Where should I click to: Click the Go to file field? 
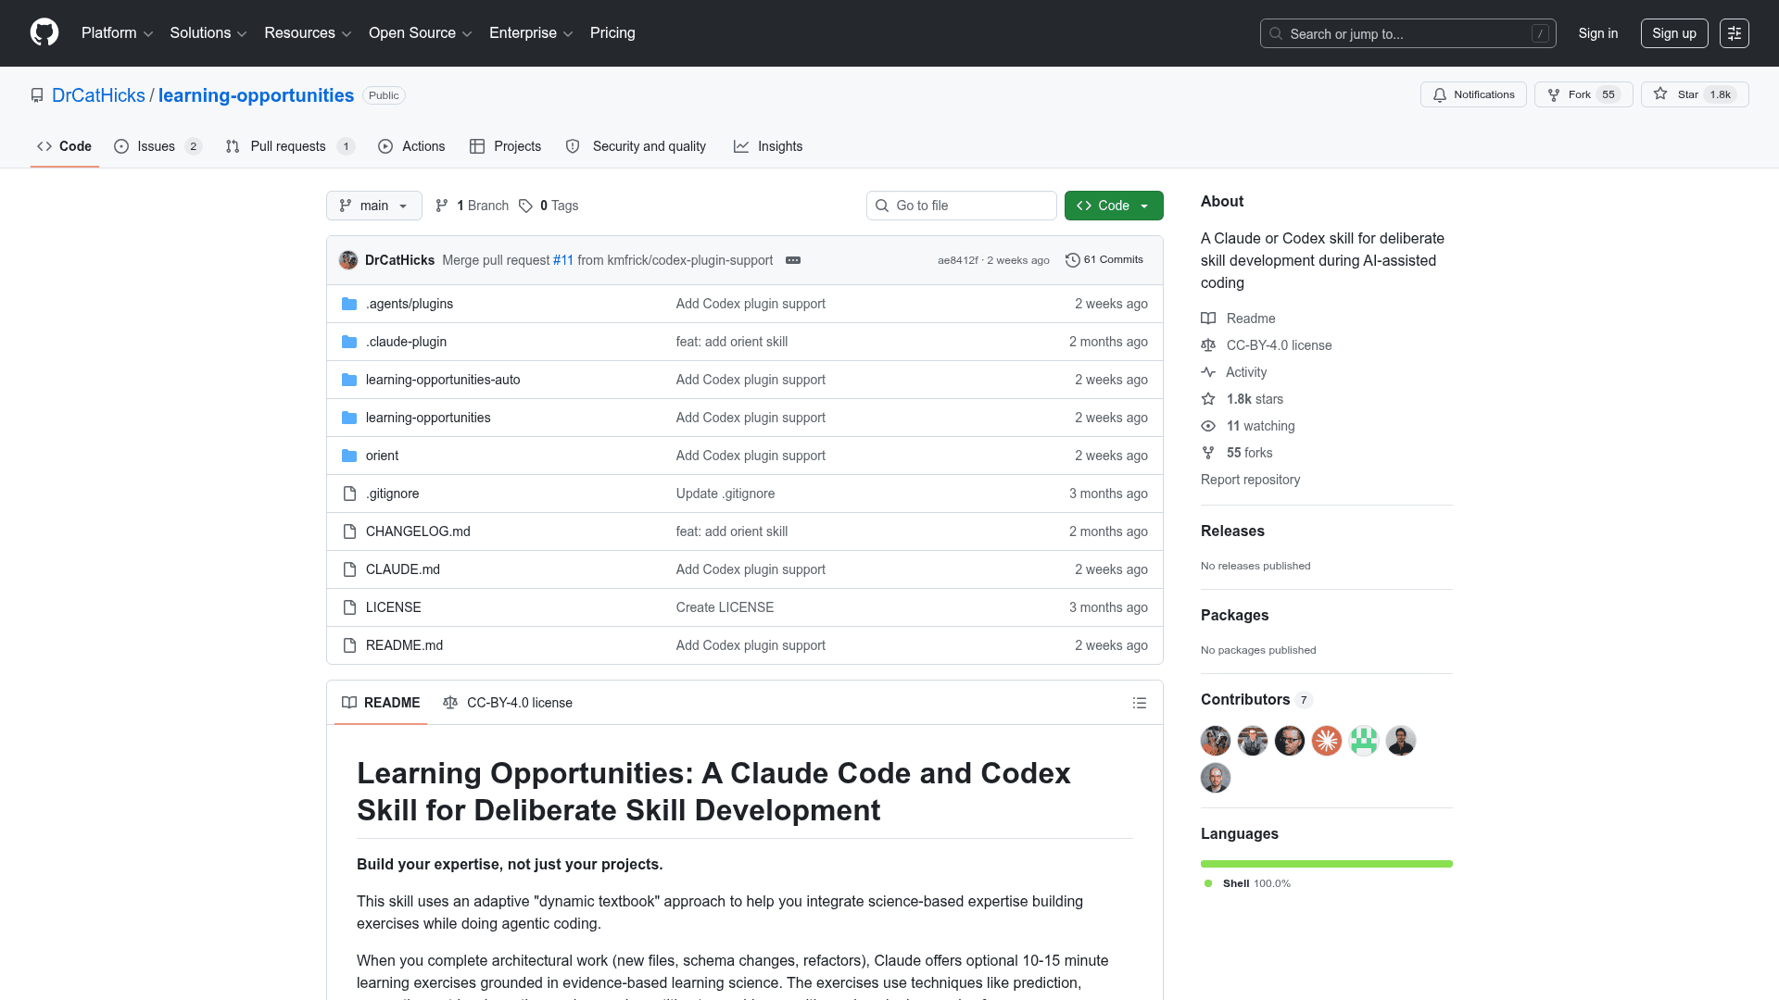click(x=961, y=206)
